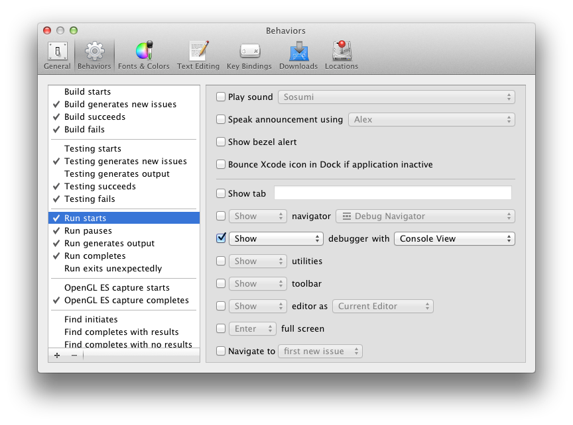Open the Show dropdown for navigator
Screen dimensions: 573x425
(x=257, y=216)
